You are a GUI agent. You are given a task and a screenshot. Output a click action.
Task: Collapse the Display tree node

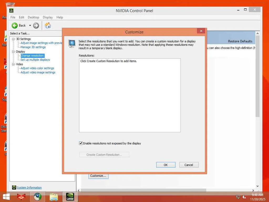coord(13,52)
